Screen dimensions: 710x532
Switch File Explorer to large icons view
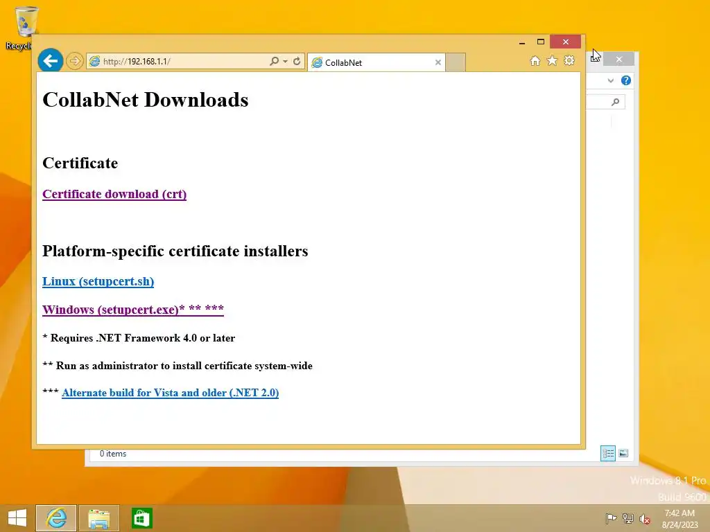[x=623, y=453]
